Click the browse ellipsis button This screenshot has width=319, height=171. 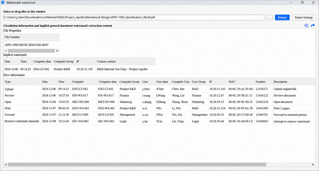tap(270, 18)
